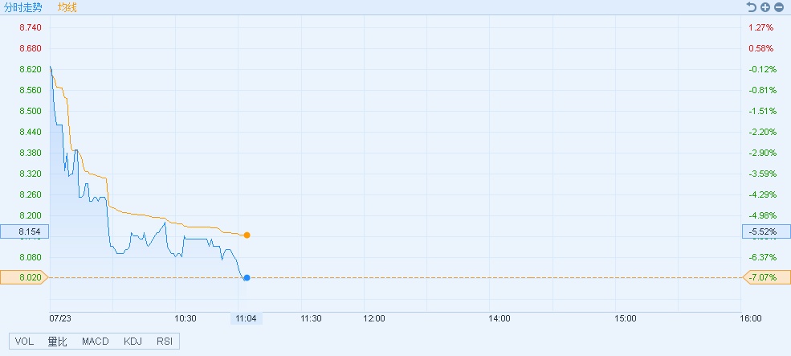The width and height of the screenshot is (791, 356).
Task: Toggle the 均线 average line legend
Action: tap(67, 7)
